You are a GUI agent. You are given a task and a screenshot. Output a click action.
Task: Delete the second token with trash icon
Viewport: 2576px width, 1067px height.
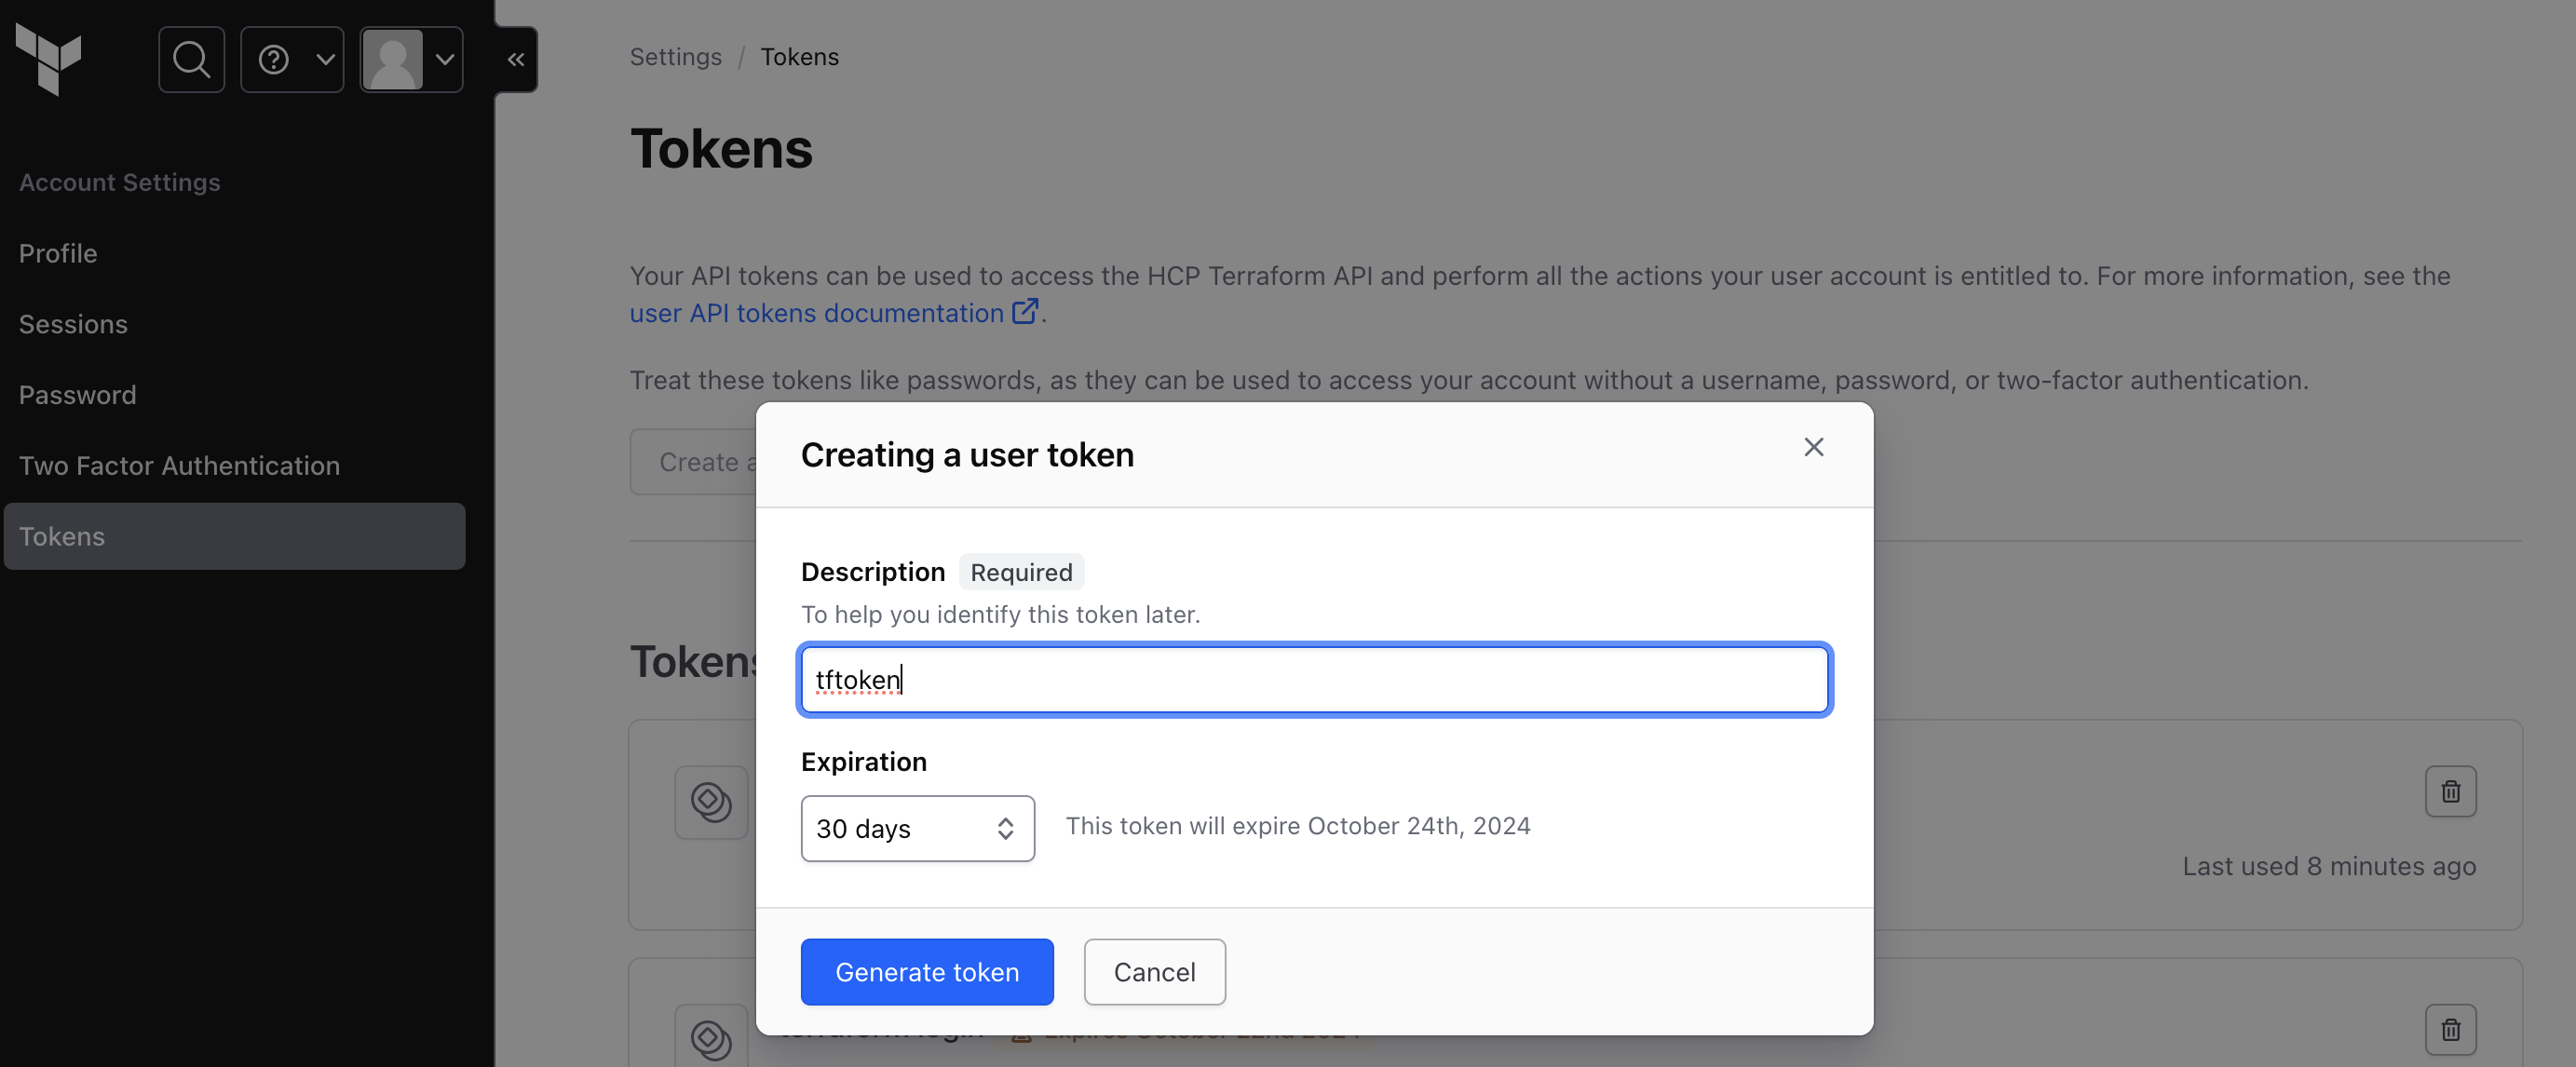(x=2449, y=1029)
